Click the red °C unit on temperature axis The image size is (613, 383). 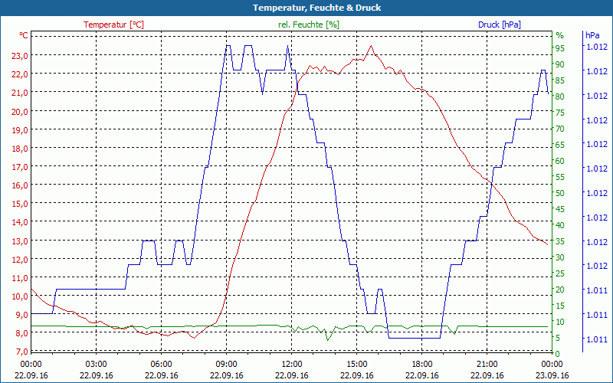[x=24, y=35]
